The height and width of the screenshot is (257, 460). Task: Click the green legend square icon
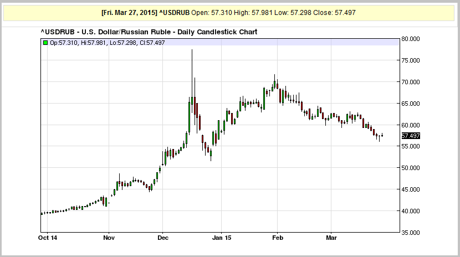click(45, 43)
